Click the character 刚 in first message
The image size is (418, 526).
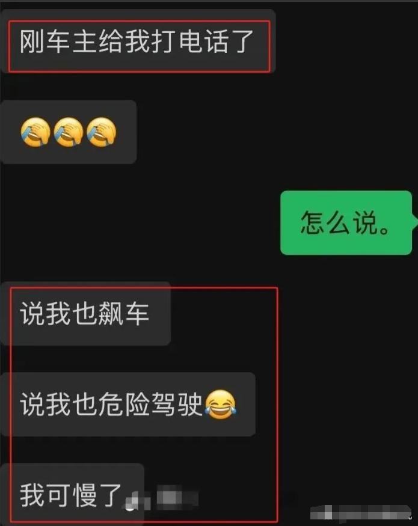31,41
